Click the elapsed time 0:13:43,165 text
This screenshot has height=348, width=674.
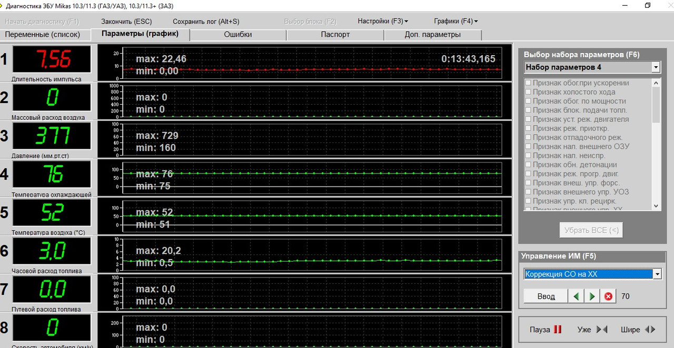tap(468, 59)
